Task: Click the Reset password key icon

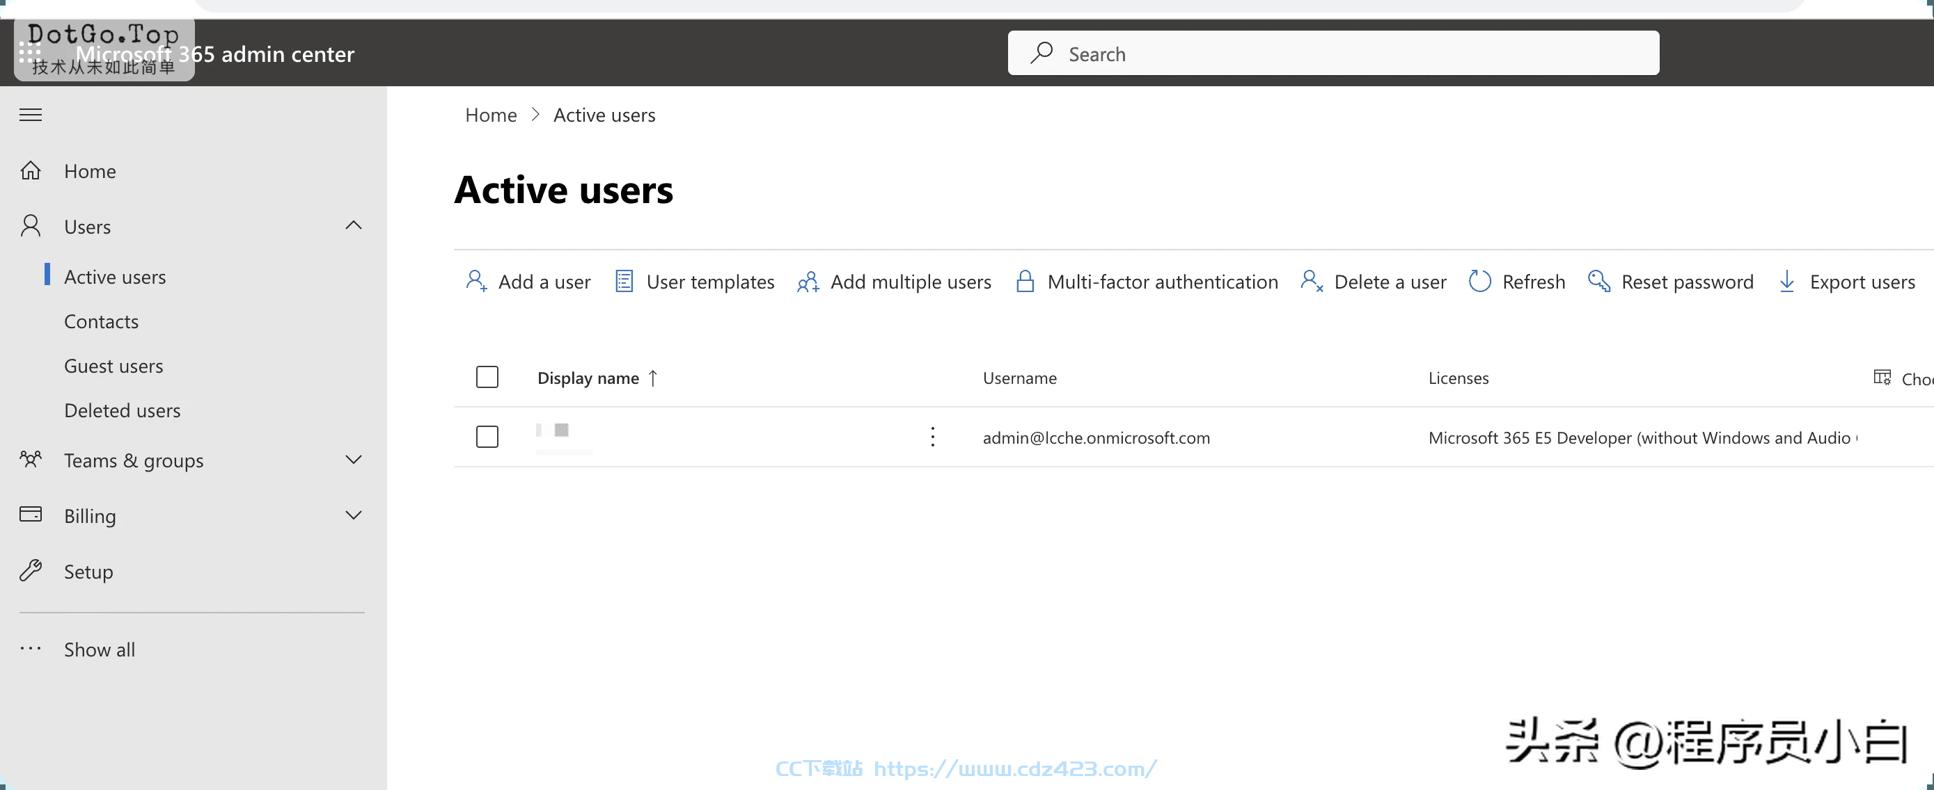Action: tap(1599, 282)
